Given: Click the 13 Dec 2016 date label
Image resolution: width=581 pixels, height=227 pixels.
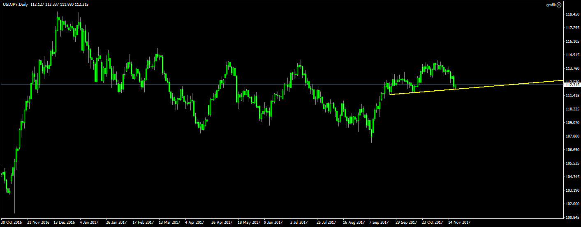Looking at the screenshot, I should [x=64, y=222].
